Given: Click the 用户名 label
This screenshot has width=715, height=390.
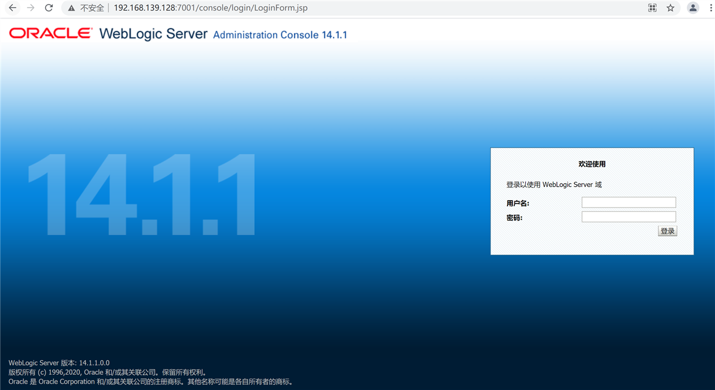Looking at the screenshot, I should tap(518, 203).
